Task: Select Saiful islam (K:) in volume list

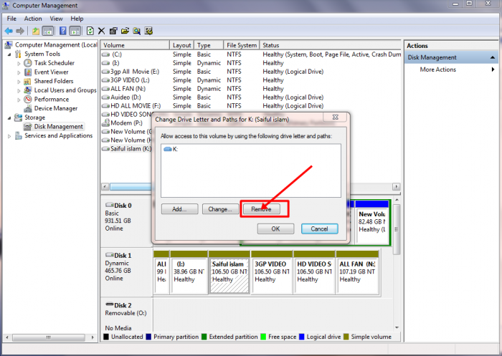Action: click(126, 149)
